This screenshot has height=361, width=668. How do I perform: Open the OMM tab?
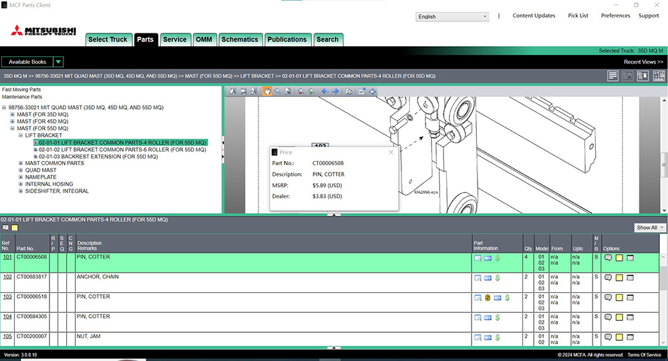tap(204, 39)
